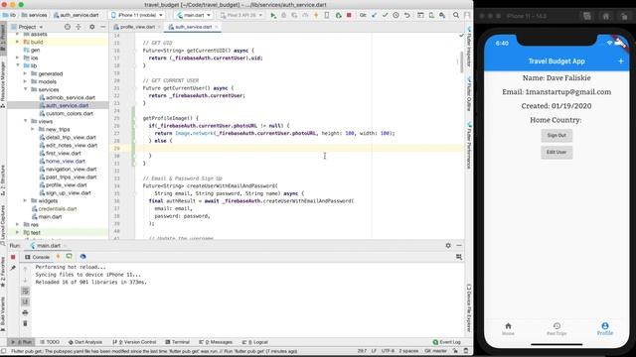
Task: Collapse the lib folder
Action: click(x=18, y=65)
